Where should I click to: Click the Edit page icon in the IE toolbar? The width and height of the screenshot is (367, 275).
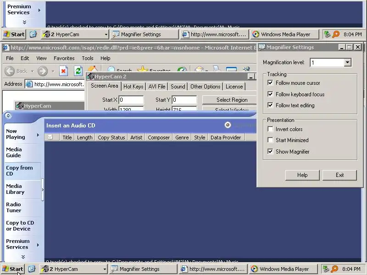[231, 69]
